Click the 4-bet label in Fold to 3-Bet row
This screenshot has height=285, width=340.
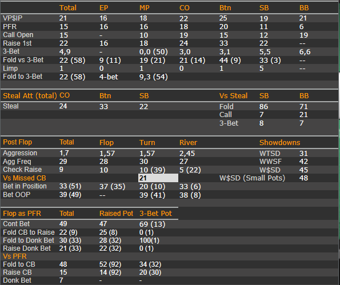(109, 77)
